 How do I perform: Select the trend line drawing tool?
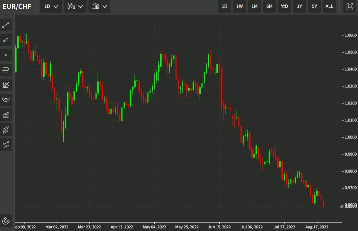tap(6, 25)
